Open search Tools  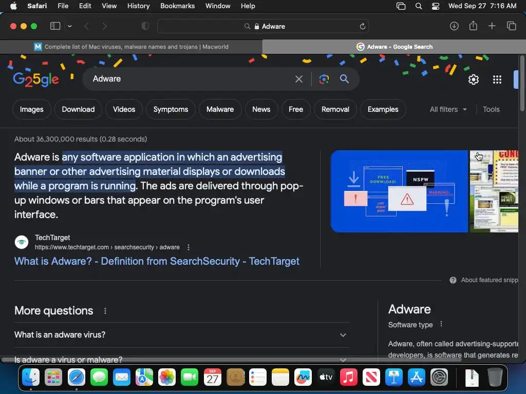(x=491, y=109)
